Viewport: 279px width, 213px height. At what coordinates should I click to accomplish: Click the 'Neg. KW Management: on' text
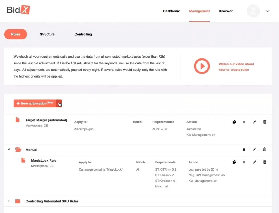click(207, 175)
